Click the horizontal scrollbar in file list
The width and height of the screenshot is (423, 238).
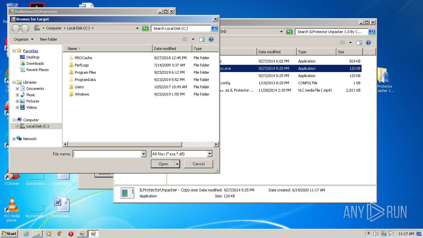click(x=124, y=144)
